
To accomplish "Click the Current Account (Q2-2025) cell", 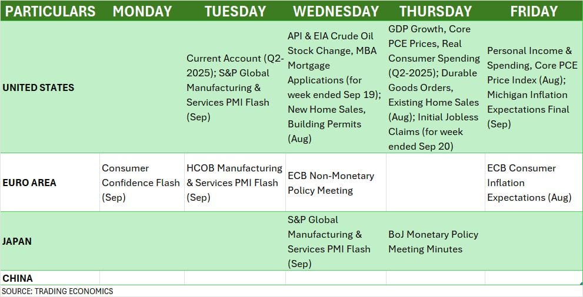I will [x=235, y=87].
